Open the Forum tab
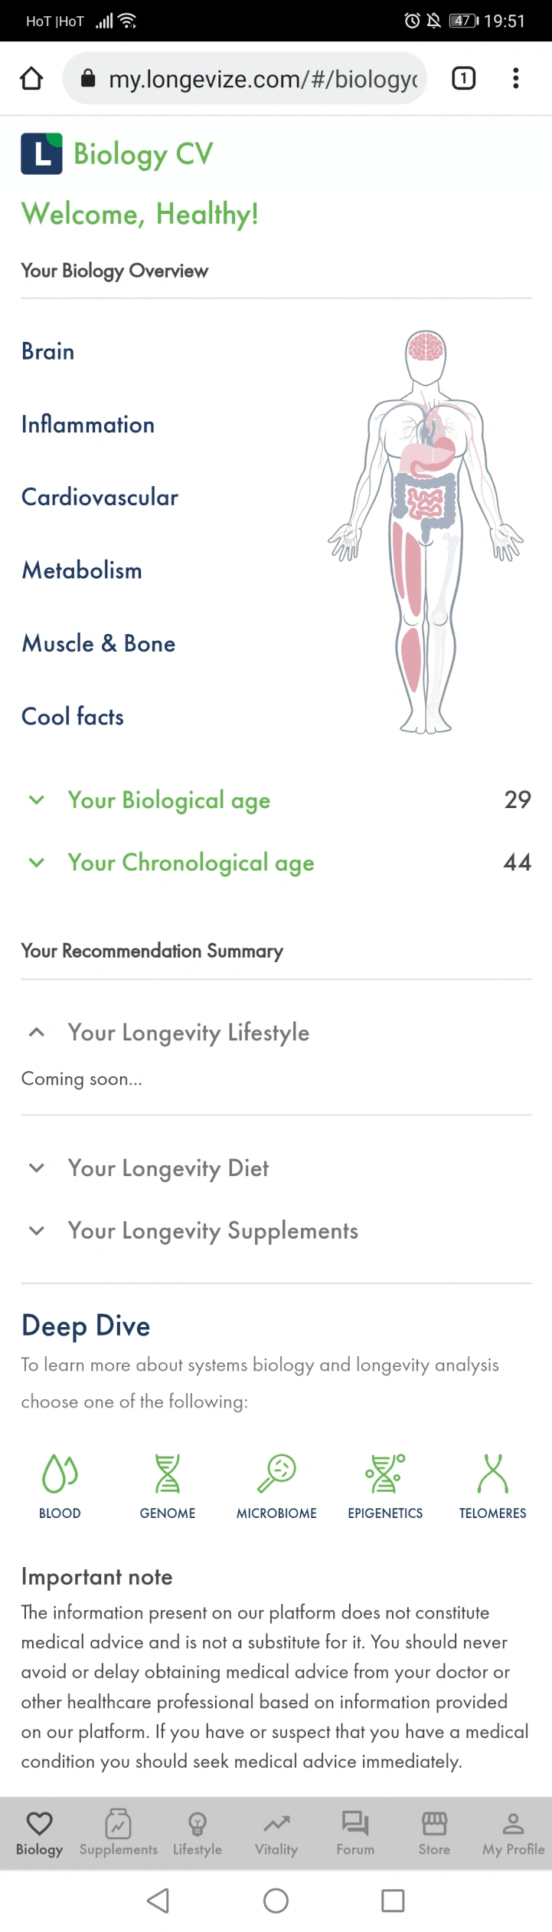 pyautogui.click(x=355, y=1832)
